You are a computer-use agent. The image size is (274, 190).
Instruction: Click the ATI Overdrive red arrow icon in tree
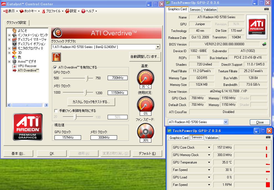point(14,70)
